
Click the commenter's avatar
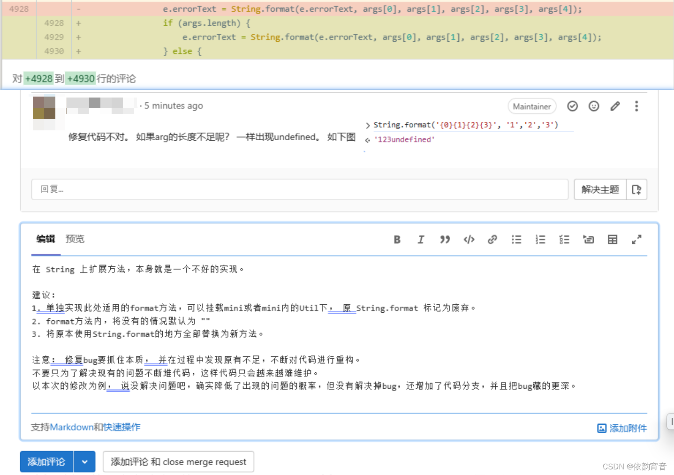pyautogui.click(x=44, y=107)
